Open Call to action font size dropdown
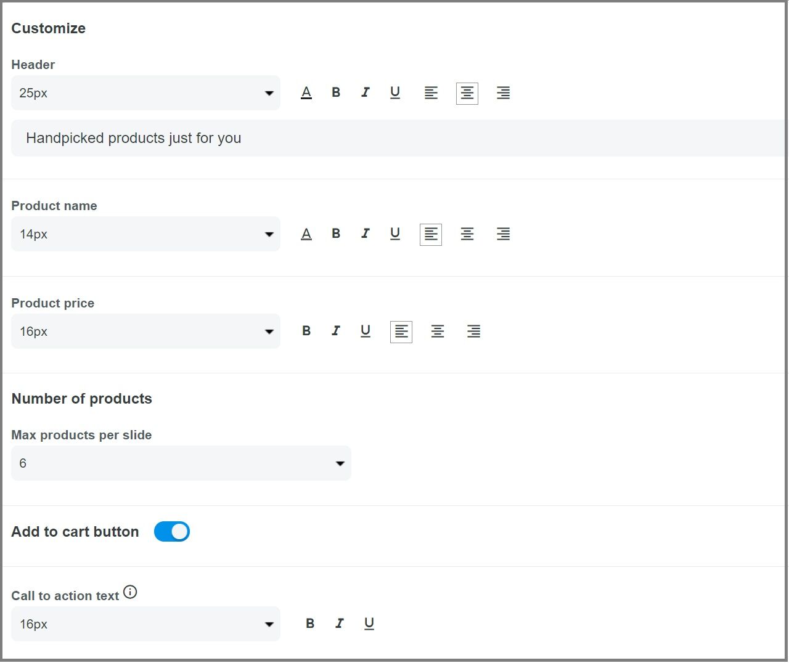The height and width of the screenshot is (663, 789). (145, 624)
